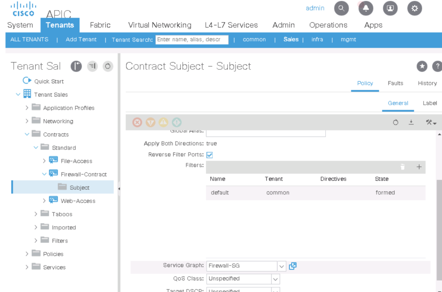The height and width of the screenshot is (292, 442).
Task: Open the notifications bell icon
Action: click(366, 8)
